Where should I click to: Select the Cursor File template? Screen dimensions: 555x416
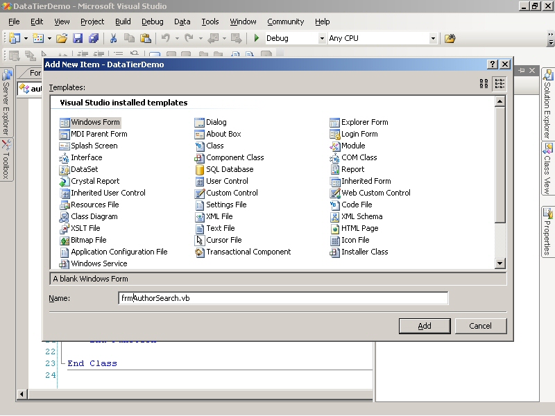219,240
